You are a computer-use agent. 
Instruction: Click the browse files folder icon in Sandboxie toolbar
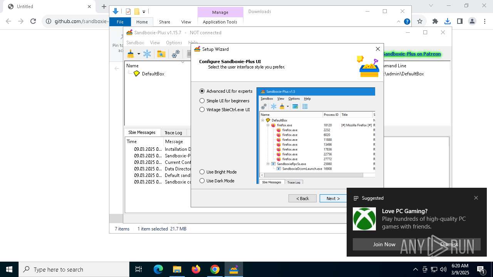pos(161,54)
